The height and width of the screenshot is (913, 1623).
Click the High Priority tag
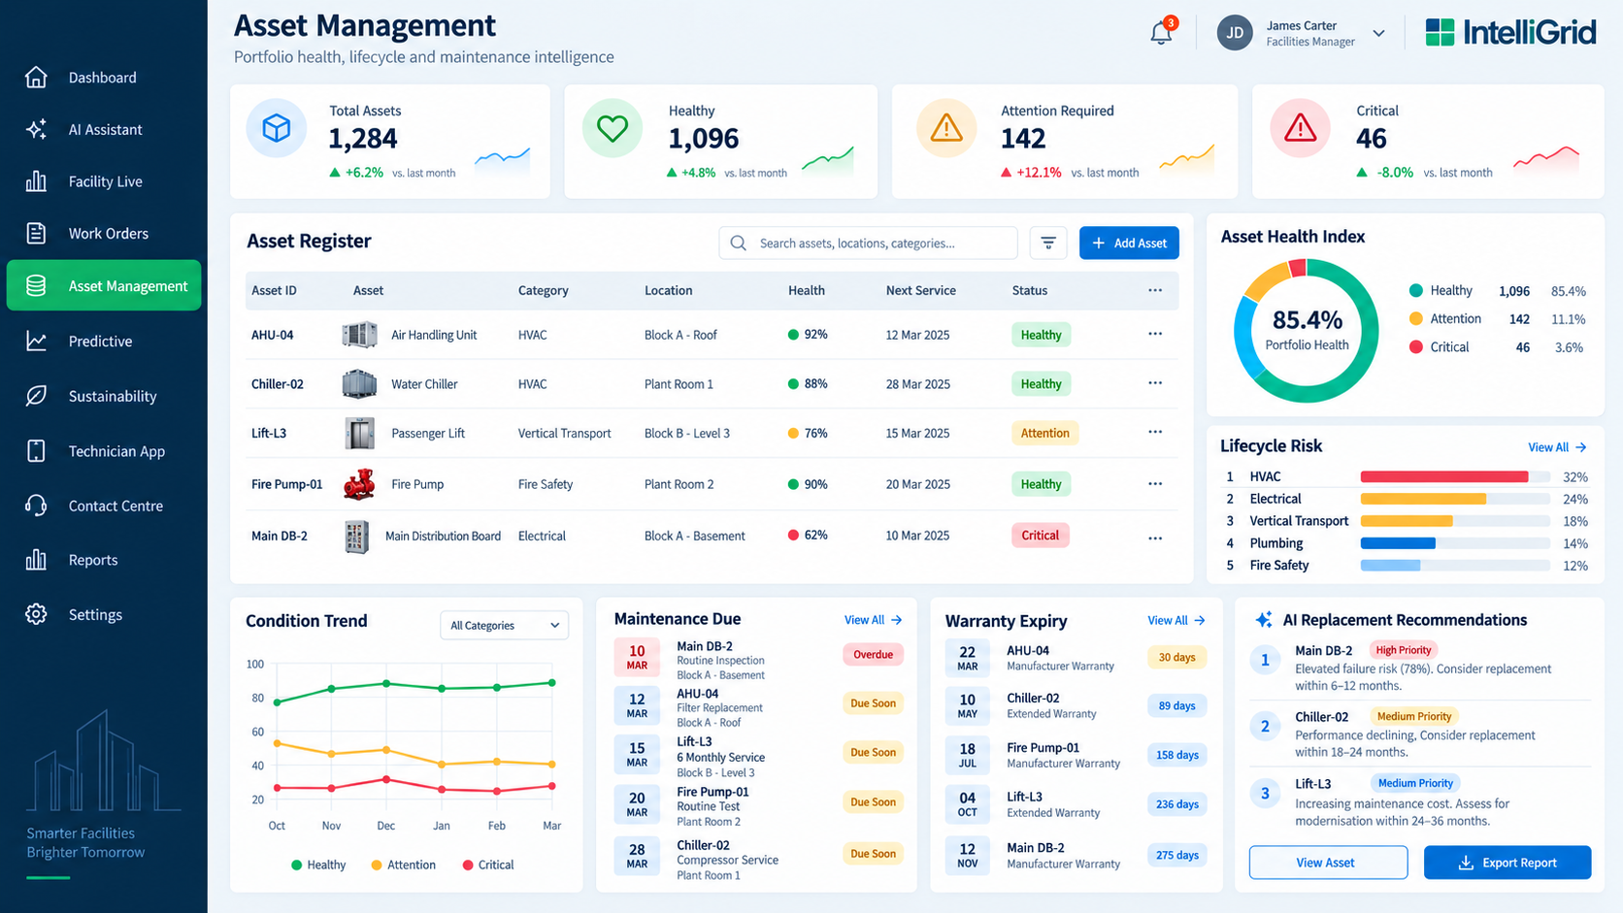point(1403,650)
